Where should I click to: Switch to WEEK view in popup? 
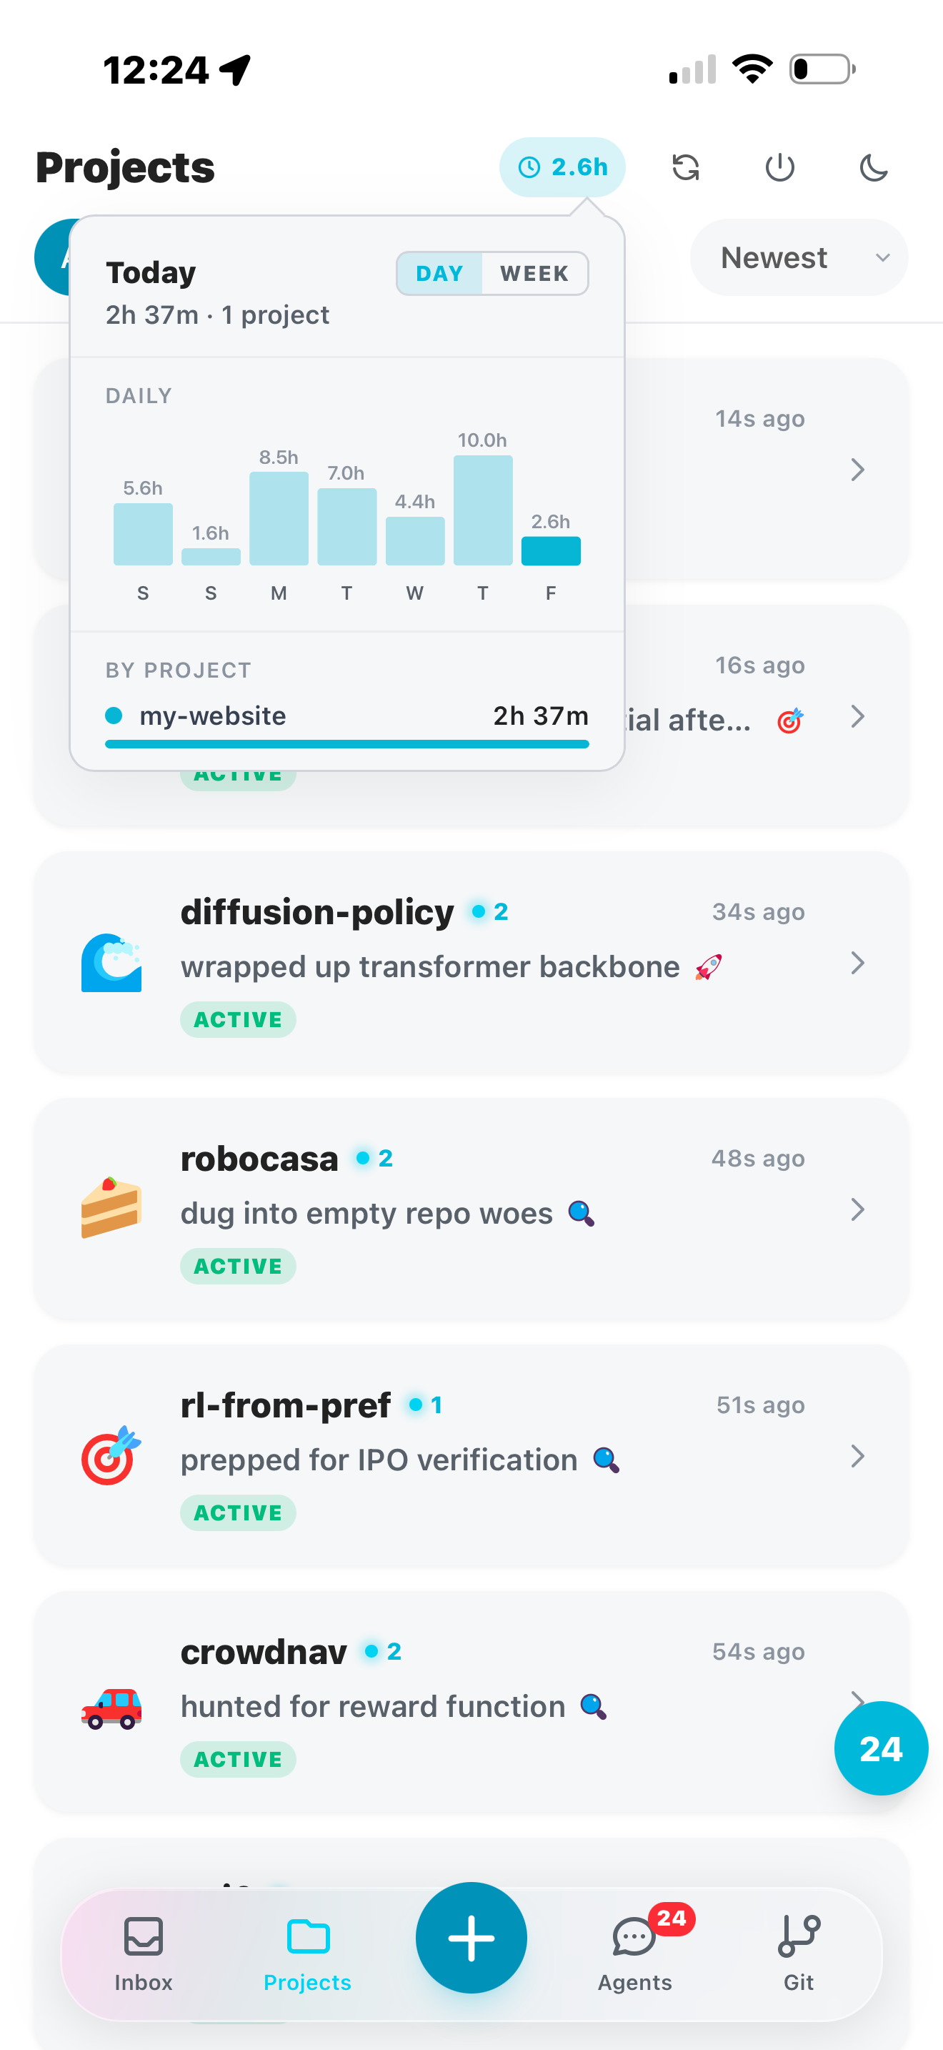534,273
